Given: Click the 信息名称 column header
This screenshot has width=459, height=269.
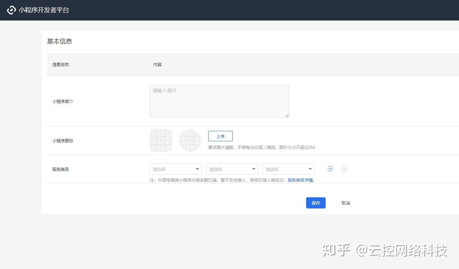Looking at the screenshot, I should coord(61,65).
